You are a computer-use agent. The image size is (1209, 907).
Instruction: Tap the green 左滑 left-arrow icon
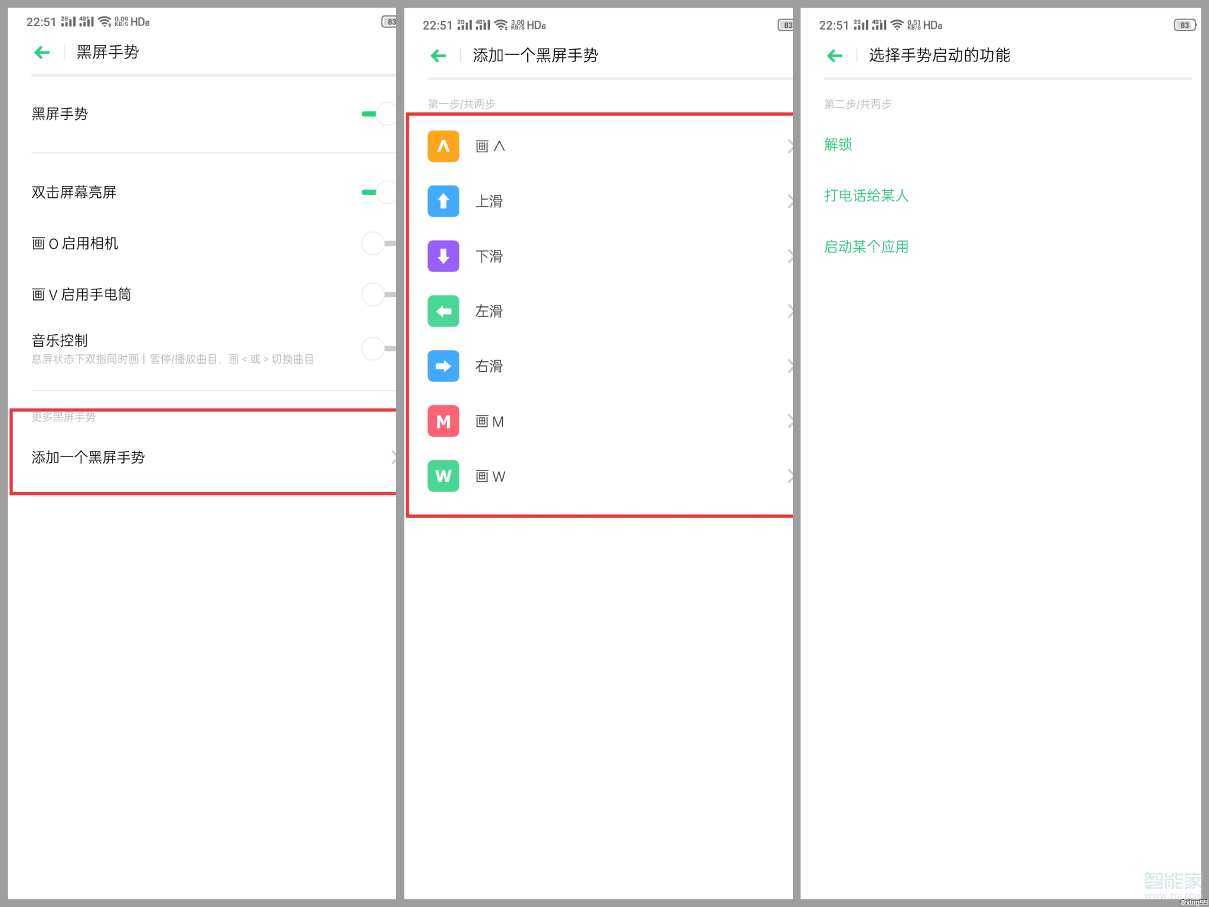coord(443,311)
